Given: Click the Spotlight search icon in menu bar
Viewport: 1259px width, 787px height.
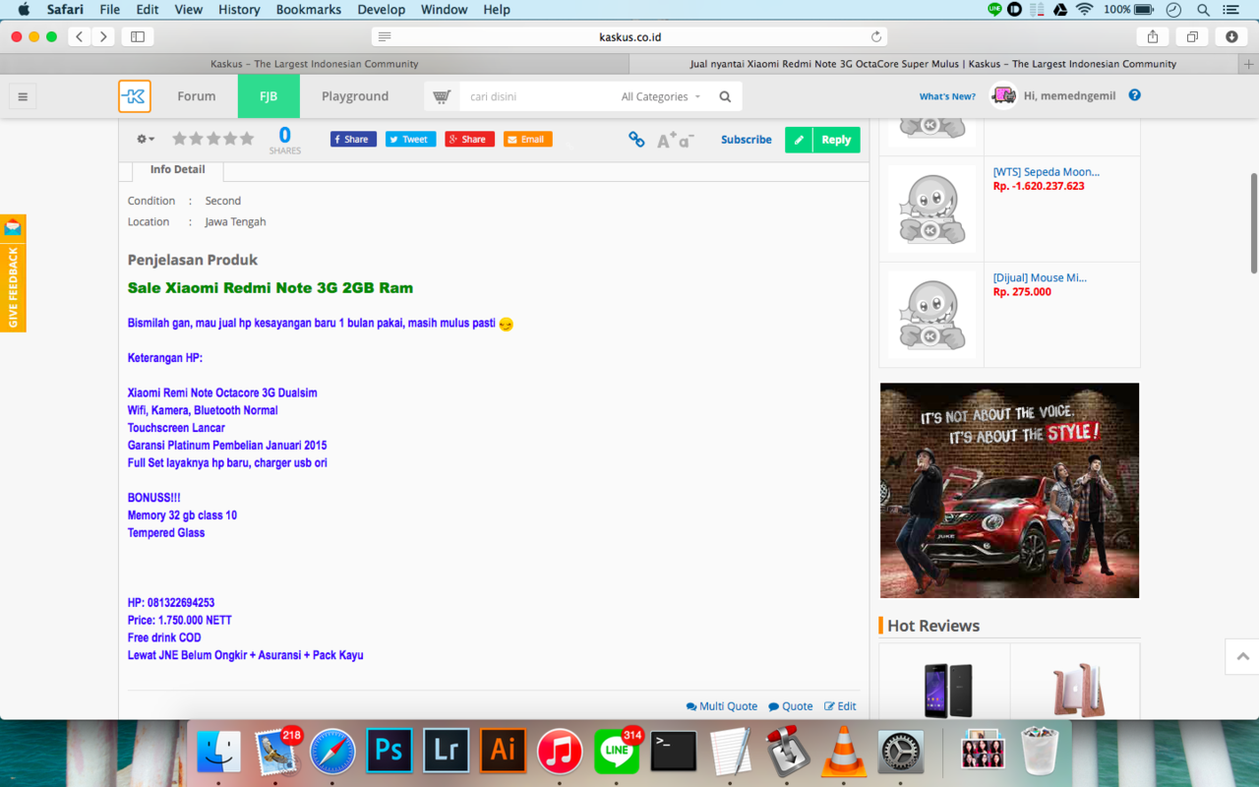Looking at the screenshot, I should [1203, 10].
